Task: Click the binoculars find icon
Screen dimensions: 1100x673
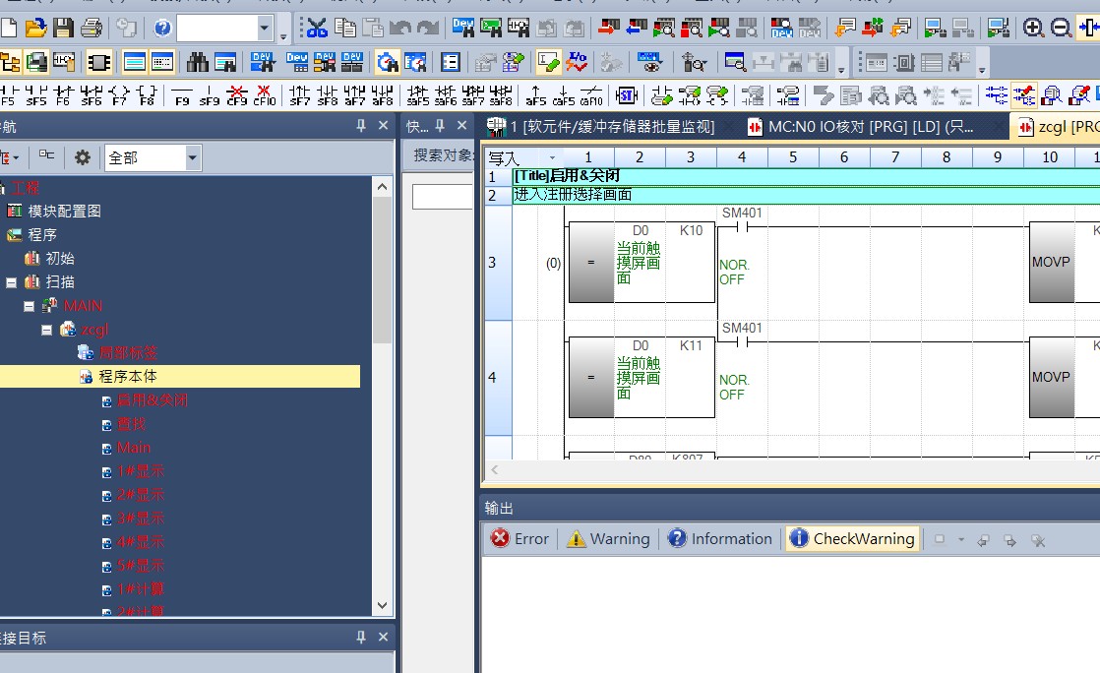Action: click(x=198, y=63)
